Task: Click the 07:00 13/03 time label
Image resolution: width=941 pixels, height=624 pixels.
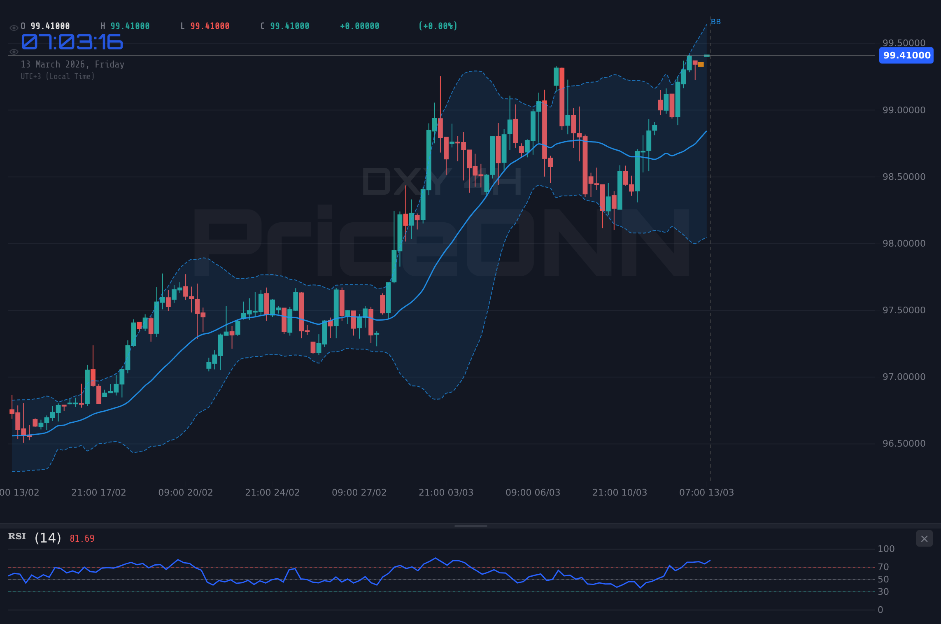Action: 707,492
